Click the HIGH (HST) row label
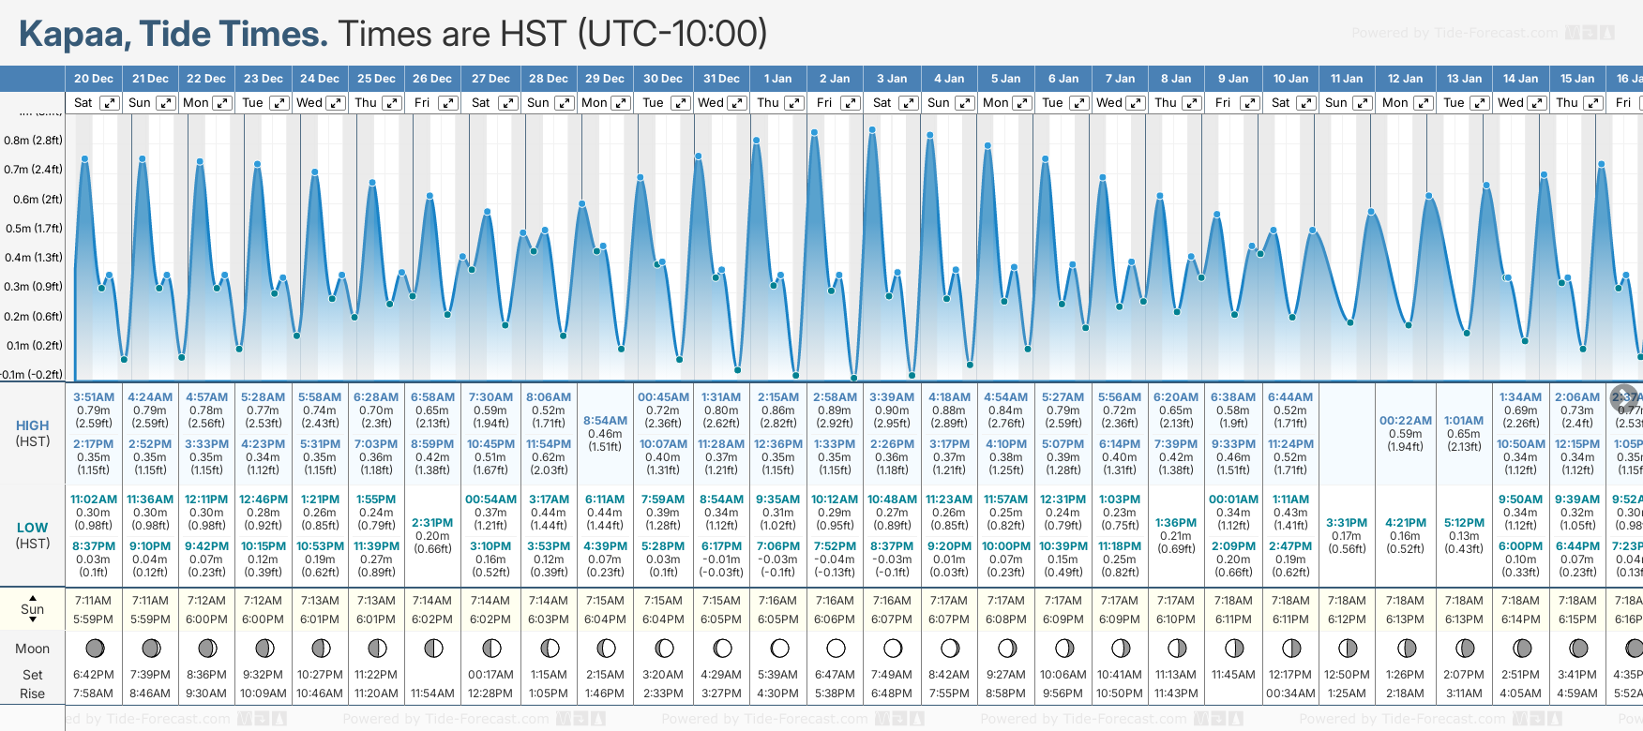Screen dimensions: 1643x731 click(x=33, y=433)
